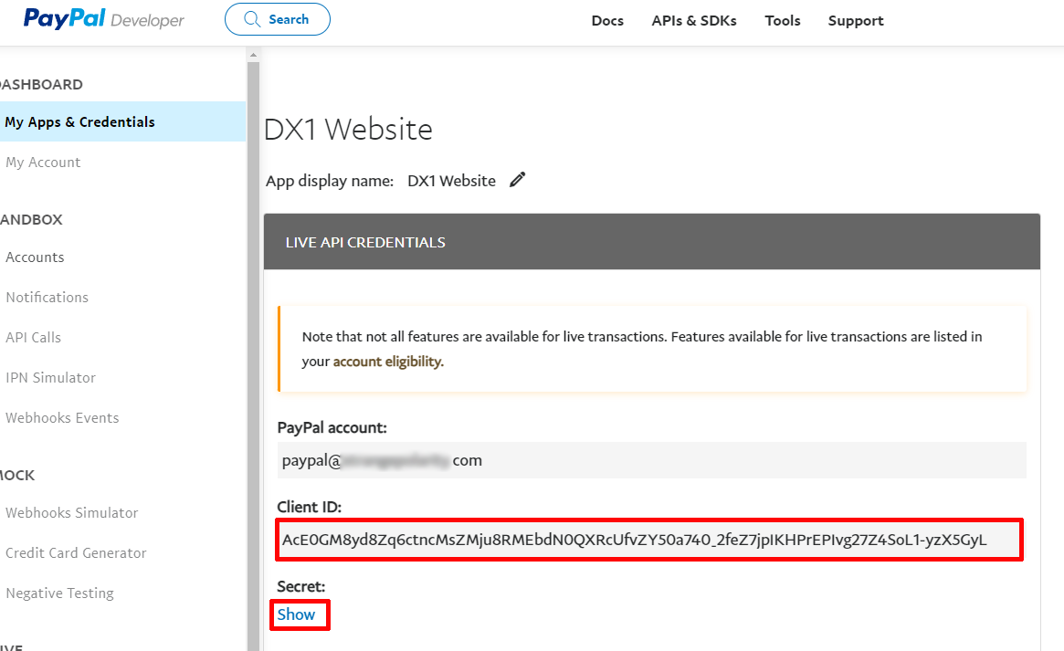Viewport: 1064px width, 651px height.
Task: Click the magnifier icon in Search
Action: tap(252, 19)
